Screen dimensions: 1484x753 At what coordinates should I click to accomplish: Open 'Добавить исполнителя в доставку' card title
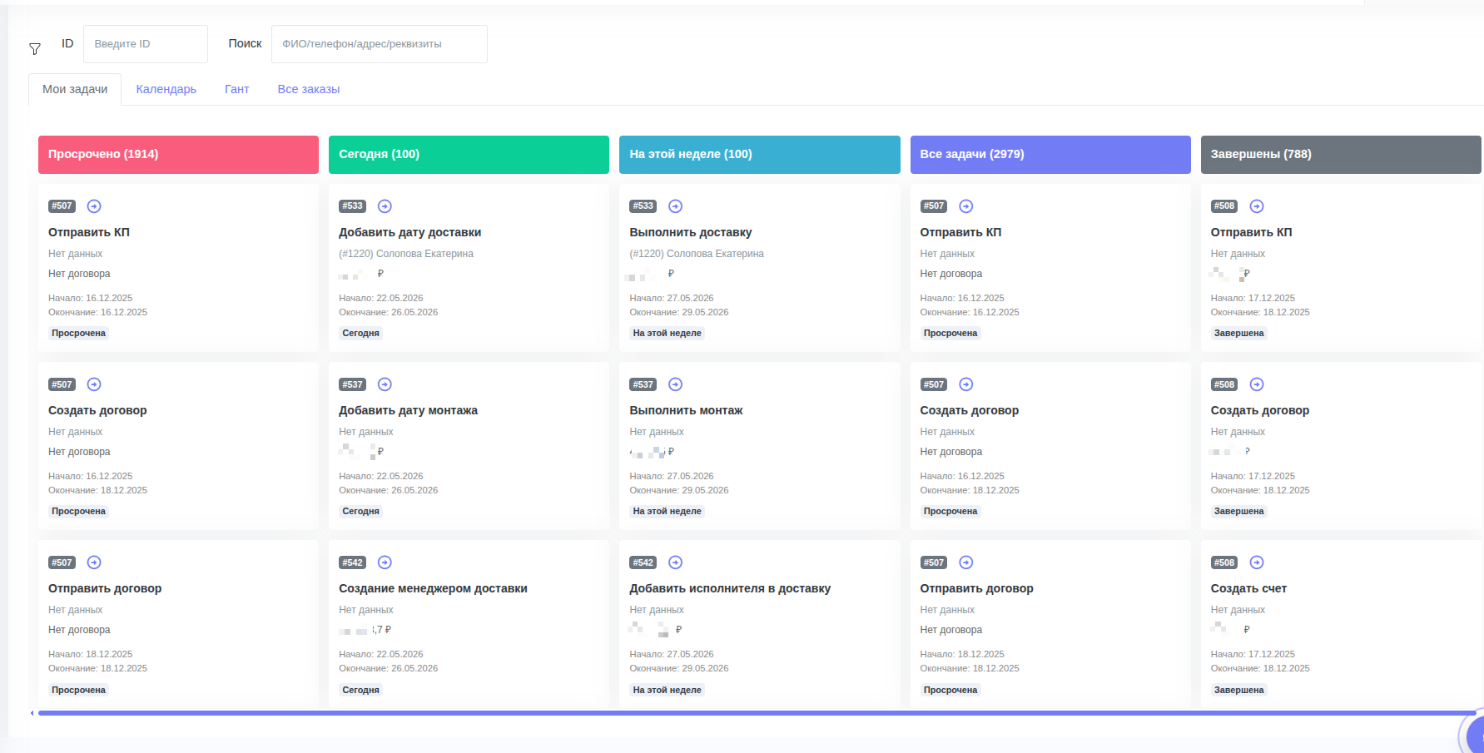731,588
